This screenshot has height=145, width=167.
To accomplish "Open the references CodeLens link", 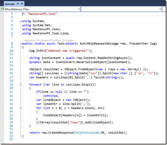I will [29, 40].
